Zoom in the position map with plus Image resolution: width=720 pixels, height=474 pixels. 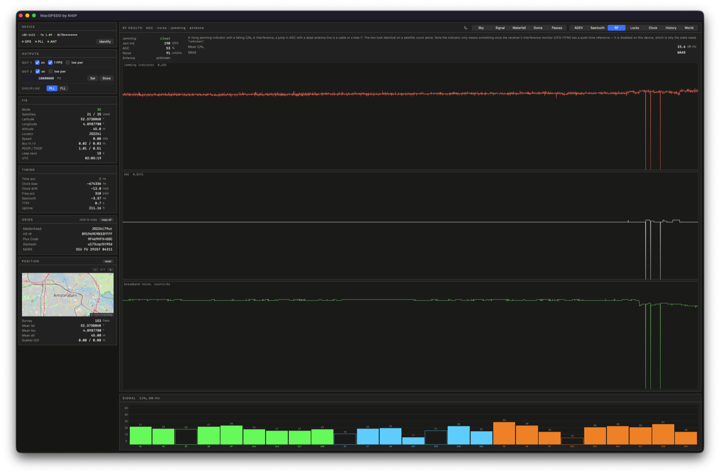pos(110,270)
